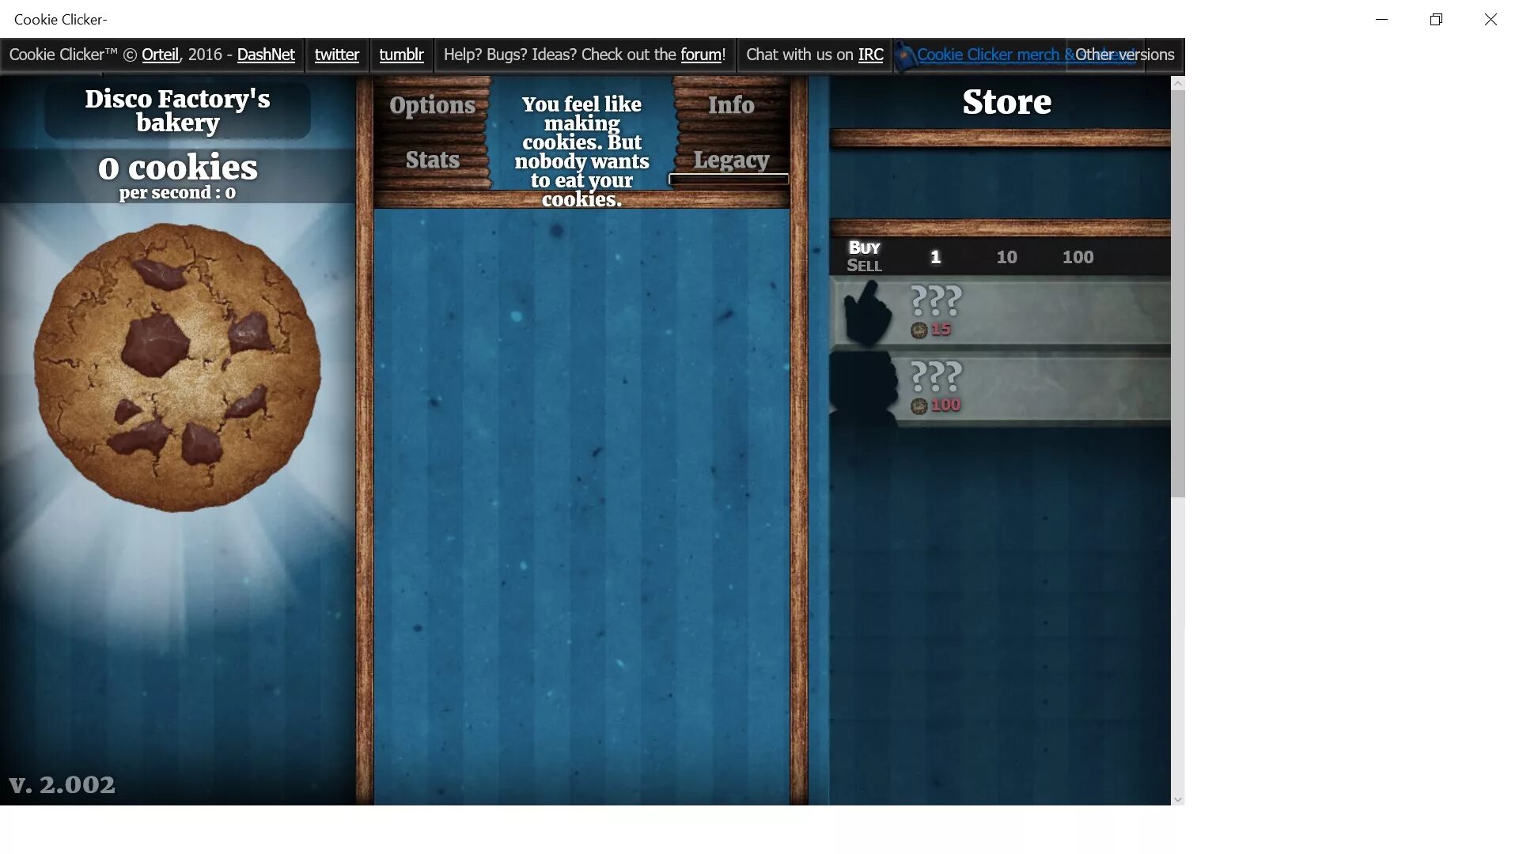Click the Tumblr social link

coord(402,55)
